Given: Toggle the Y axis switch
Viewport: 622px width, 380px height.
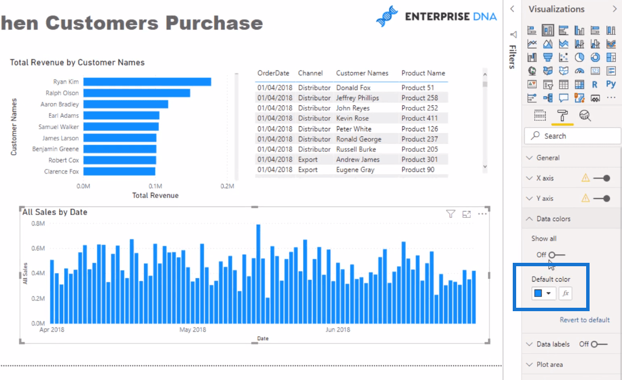Looking at the screenshot, I should pyautogui.click(x=602, y=199).
